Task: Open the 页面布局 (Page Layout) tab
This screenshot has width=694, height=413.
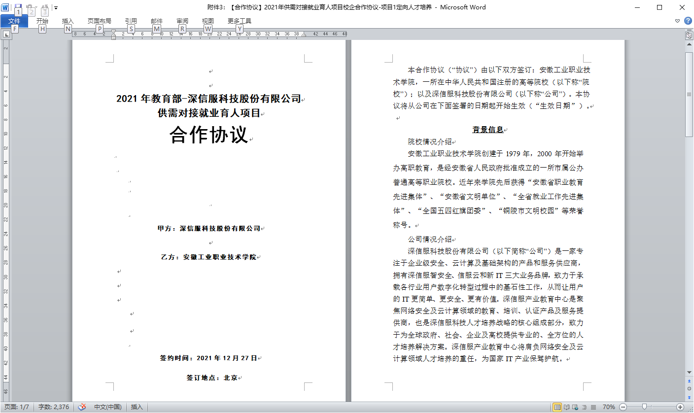Action: (x=99, y=21)
